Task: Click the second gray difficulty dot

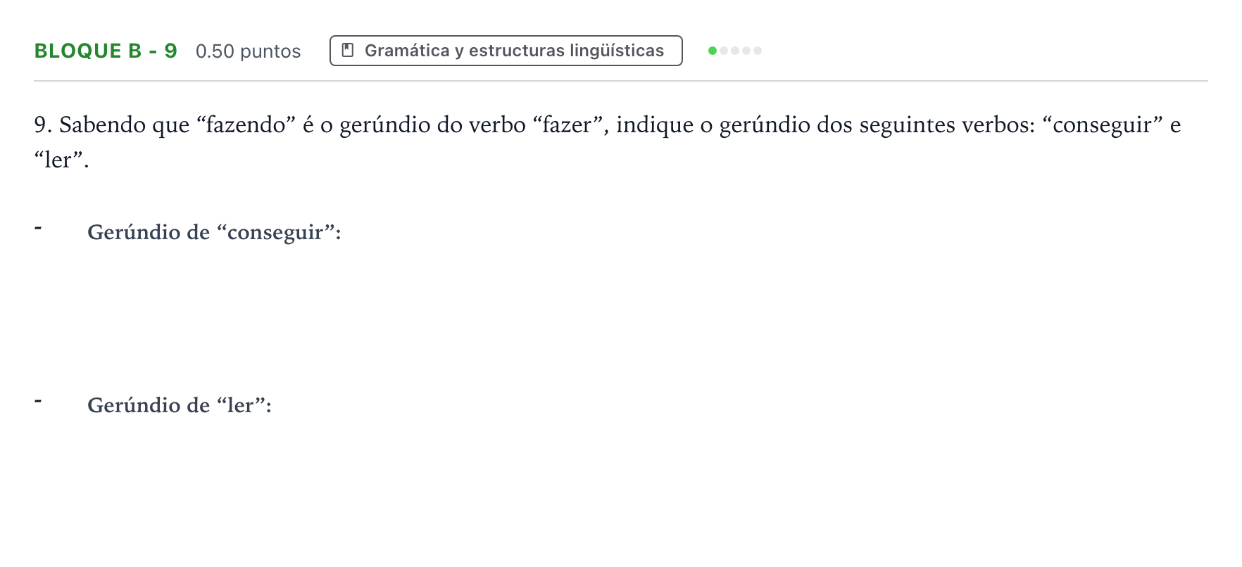Action: [724, 51]
